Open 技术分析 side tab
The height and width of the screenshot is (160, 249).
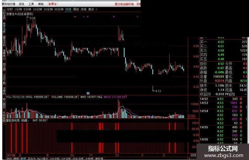(x=4, y=28)
